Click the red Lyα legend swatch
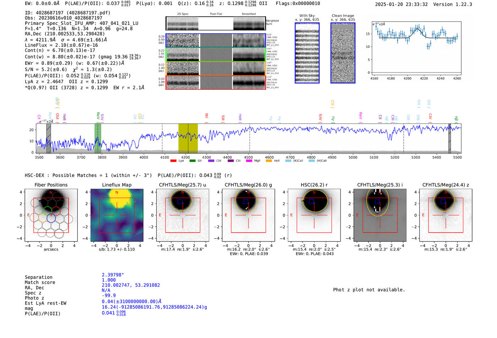 [x=173, y=161]
